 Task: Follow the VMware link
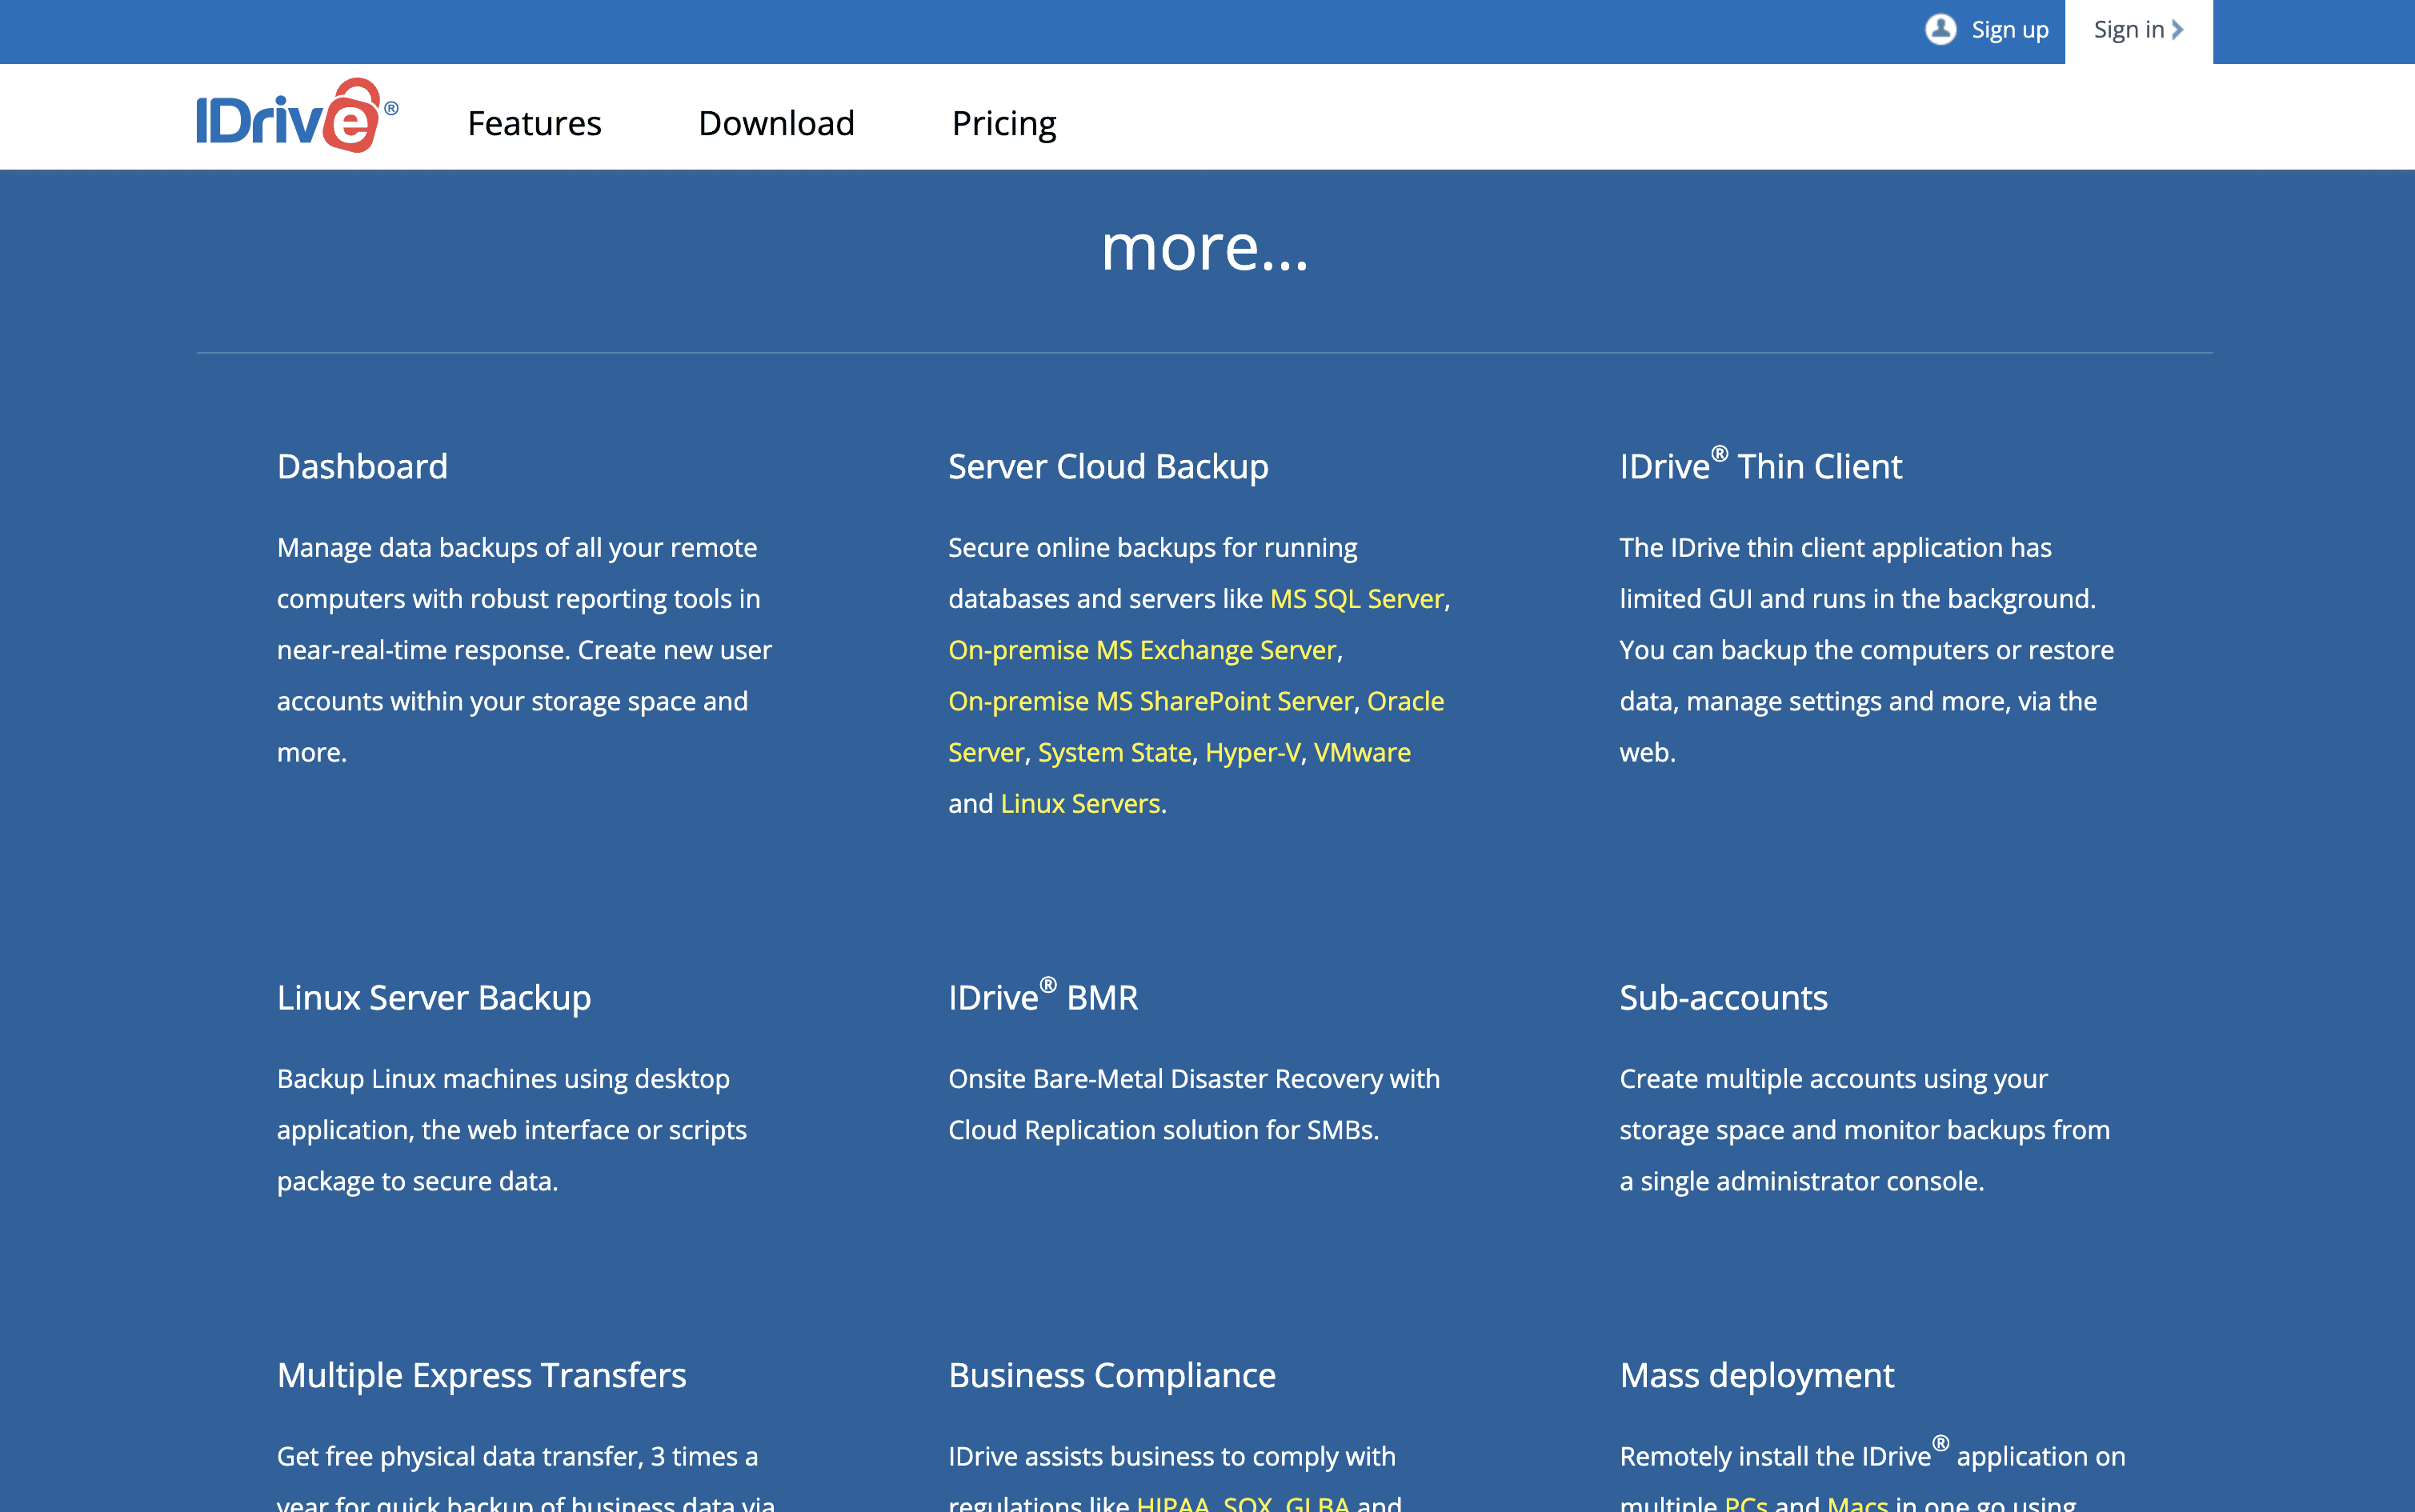(x=1362, y=751)
